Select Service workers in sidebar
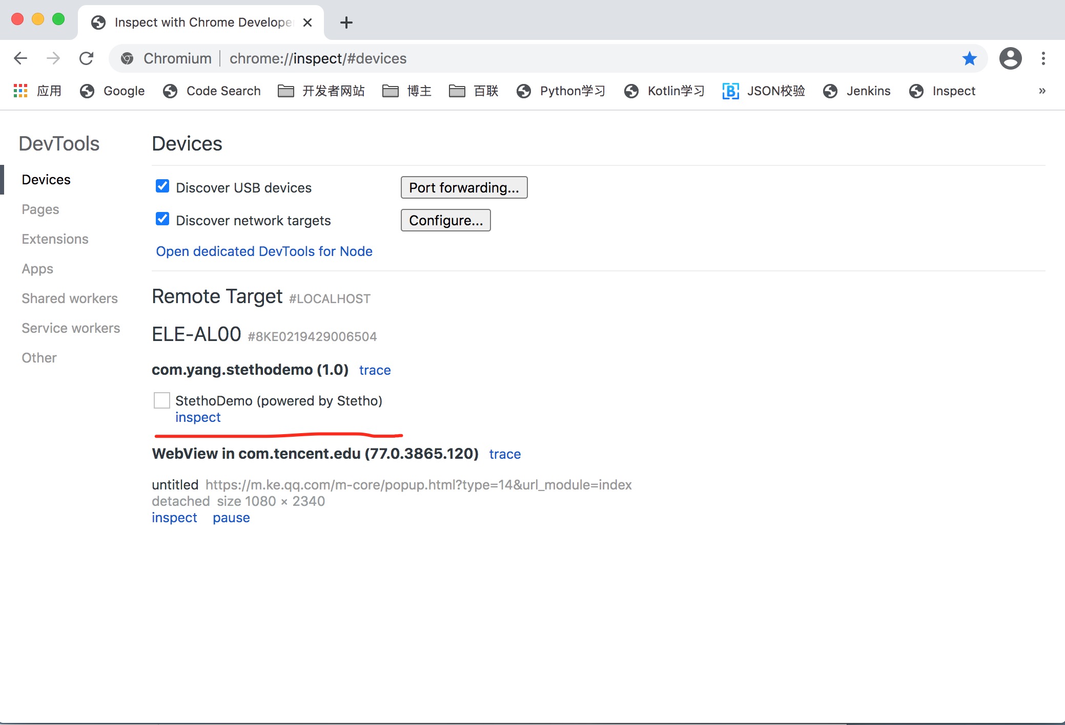1065x725 pixels. coord(71,328)
